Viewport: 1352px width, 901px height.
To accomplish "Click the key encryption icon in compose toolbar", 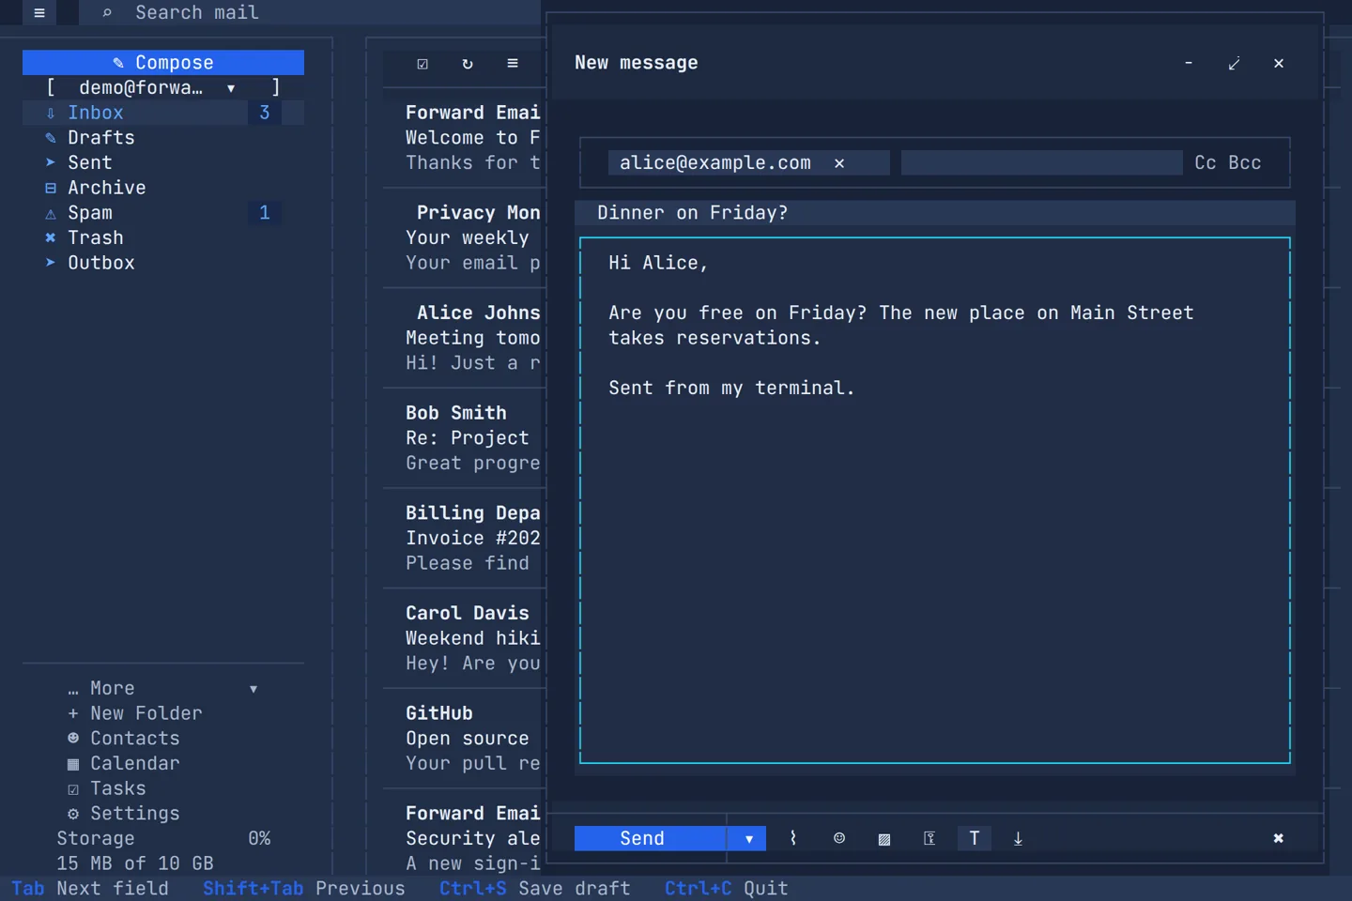I will (929, 838).
